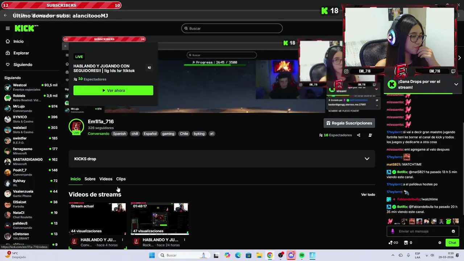Switch to the Videos tab

(x=106, y=179)
